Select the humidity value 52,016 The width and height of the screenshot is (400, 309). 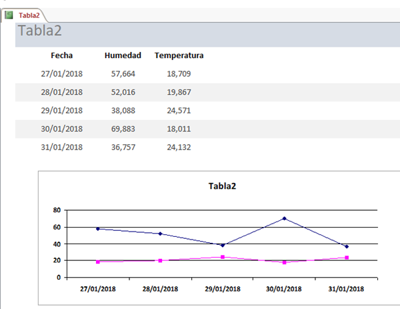(123, 92)
